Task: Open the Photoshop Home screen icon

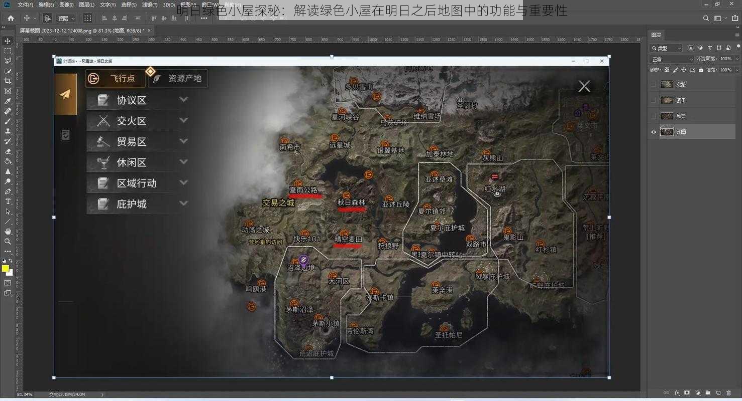Action: (x=11, y=18)
